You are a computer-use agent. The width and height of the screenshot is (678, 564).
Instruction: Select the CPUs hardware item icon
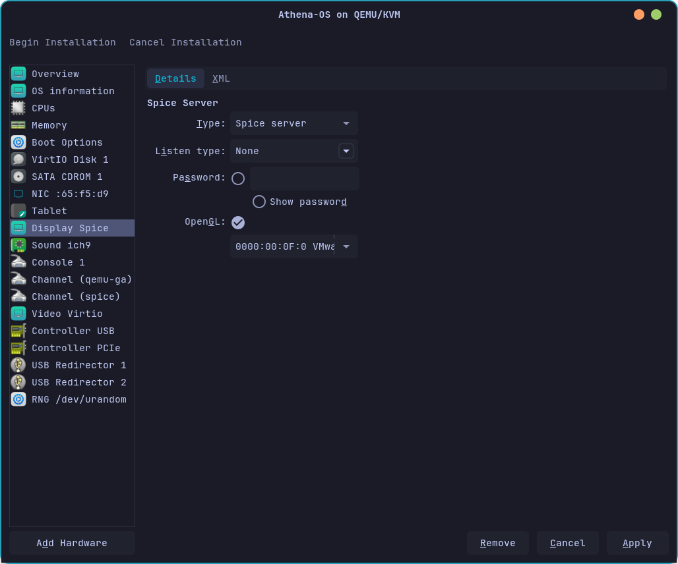point(18,108)
